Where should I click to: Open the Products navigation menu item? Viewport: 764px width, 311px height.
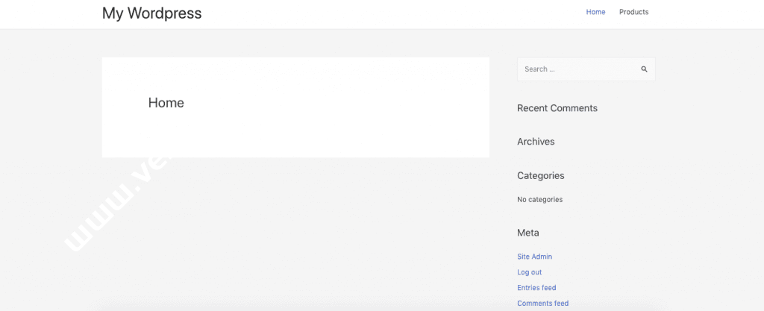coord(633,12)
